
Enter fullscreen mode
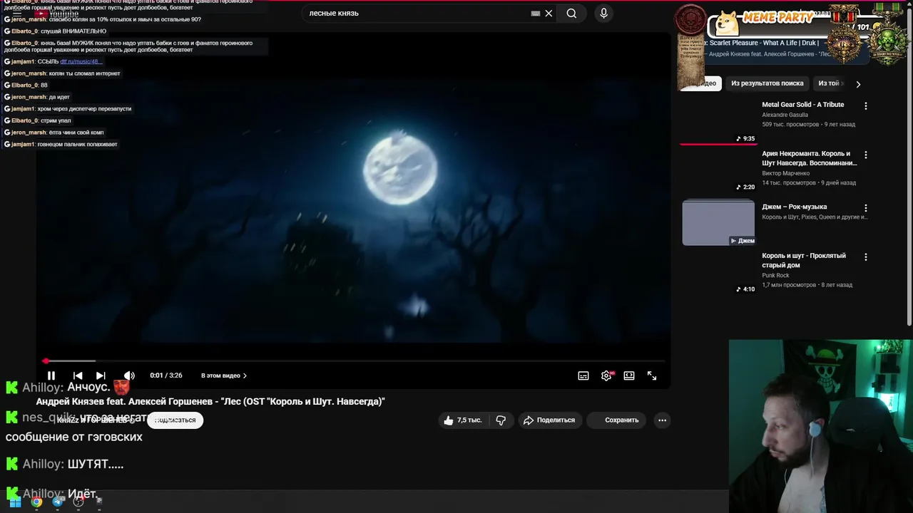[x=652, y=375]
